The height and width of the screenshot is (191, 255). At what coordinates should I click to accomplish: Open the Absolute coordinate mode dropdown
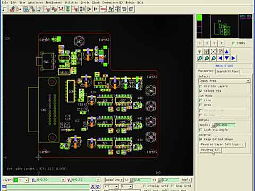(114, 180)
